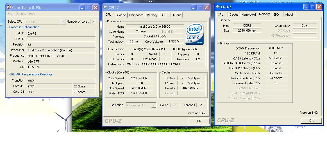The width and height of the screenshot is (327, 143).
Task: Open SPD tab in right CPU-Z window
Action: tap(276, 15)
